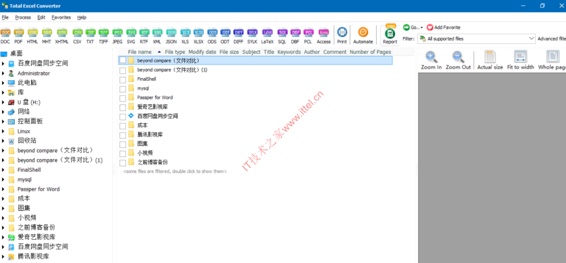Enable the checkbox next to Passper for Word
Screen dimensions: 566x263
123,98
